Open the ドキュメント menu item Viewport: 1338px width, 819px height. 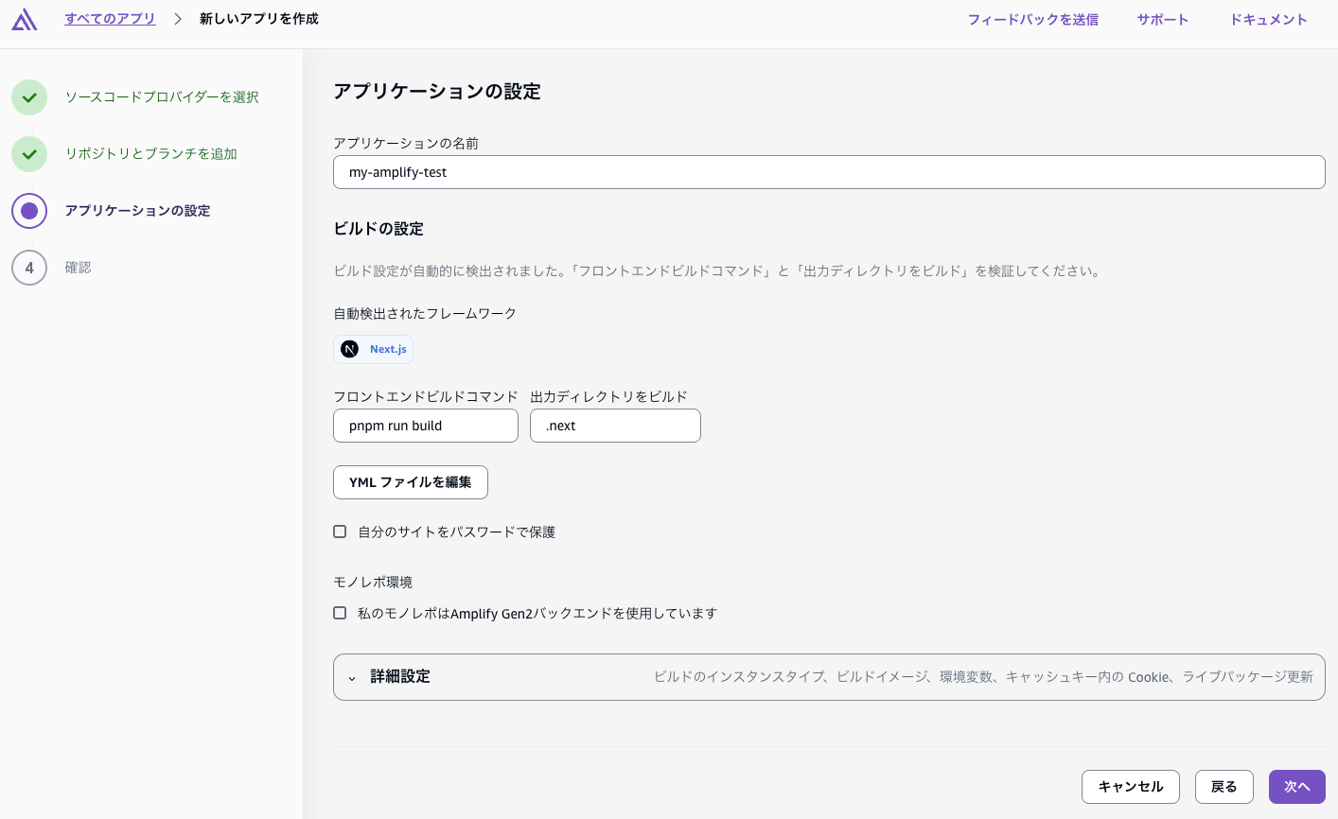click(1268, 19)
